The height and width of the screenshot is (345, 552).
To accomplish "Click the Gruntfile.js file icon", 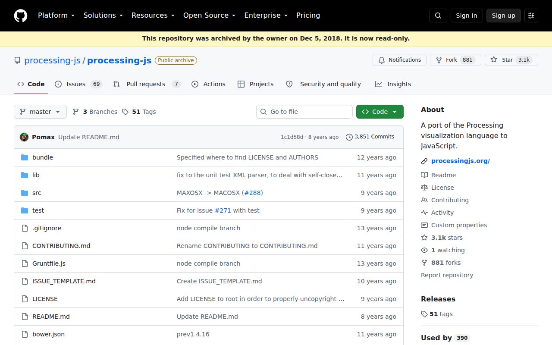I will 25,263.
